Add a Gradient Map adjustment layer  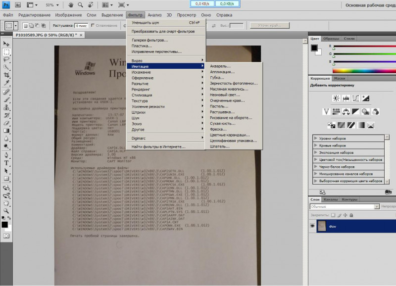click(x=361, y=125)
